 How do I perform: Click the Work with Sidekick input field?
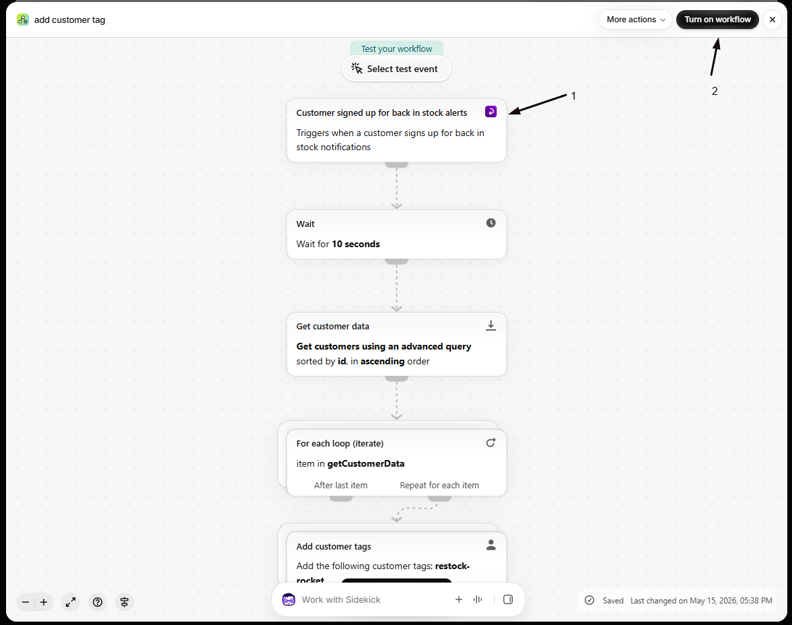click(x=373, y=599)
